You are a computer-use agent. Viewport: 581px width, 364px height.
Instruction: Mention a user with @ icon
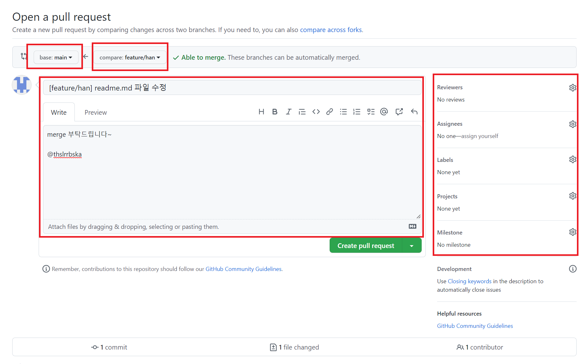coord(384,112)
